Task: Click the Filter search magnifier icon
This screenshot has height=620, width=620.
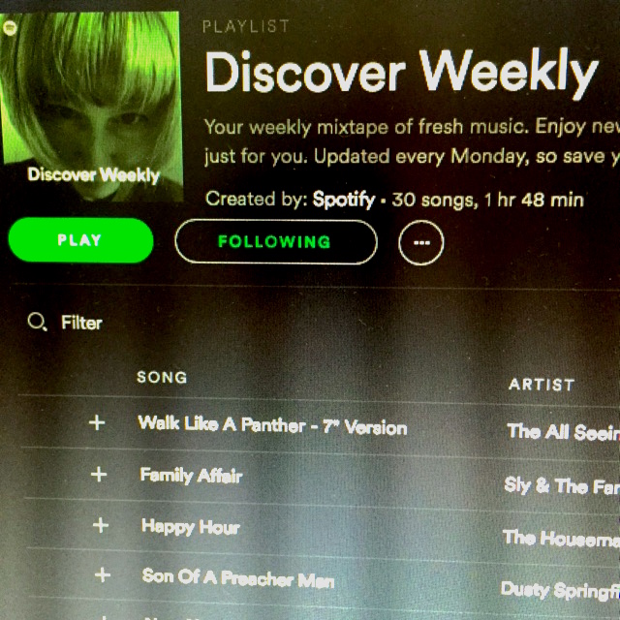Action: click(37, 323)
